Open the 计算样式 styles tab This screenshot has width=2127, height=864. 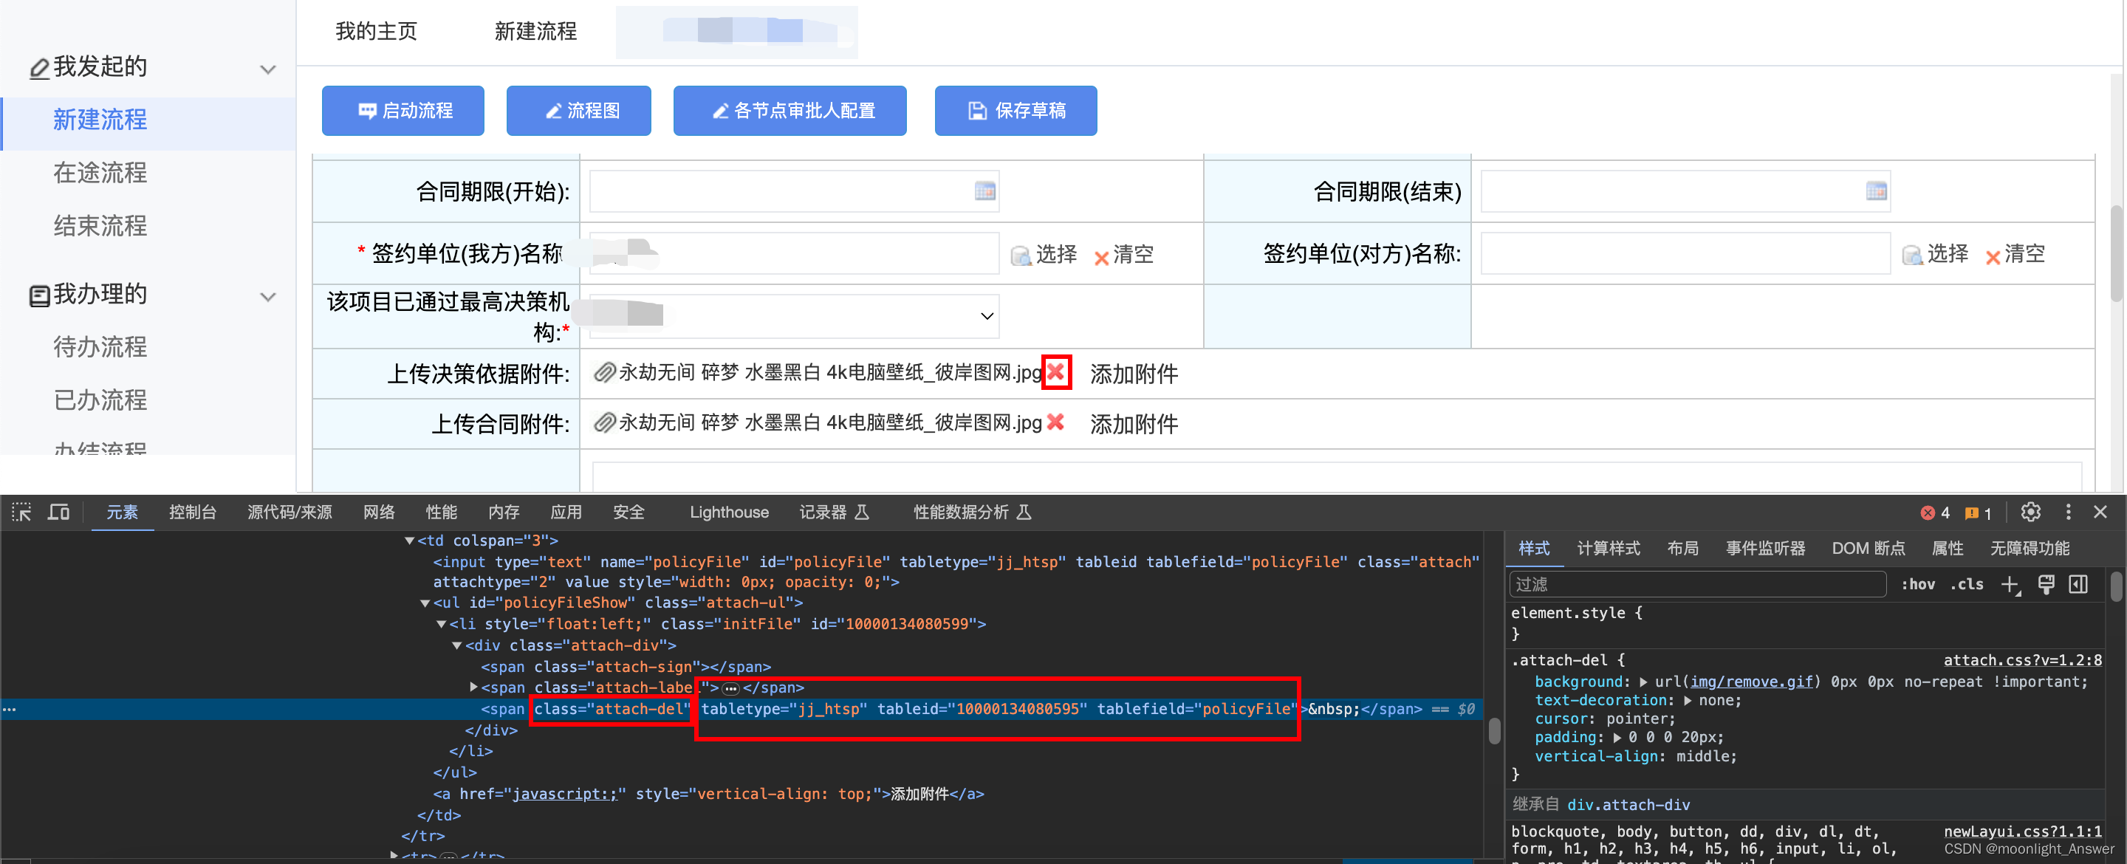click(1608, 549)
